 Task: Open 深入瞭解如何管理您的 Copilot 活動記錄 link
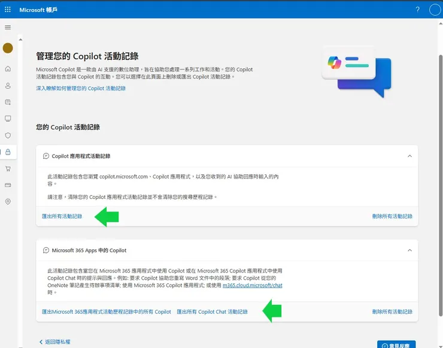coord(81,89)
